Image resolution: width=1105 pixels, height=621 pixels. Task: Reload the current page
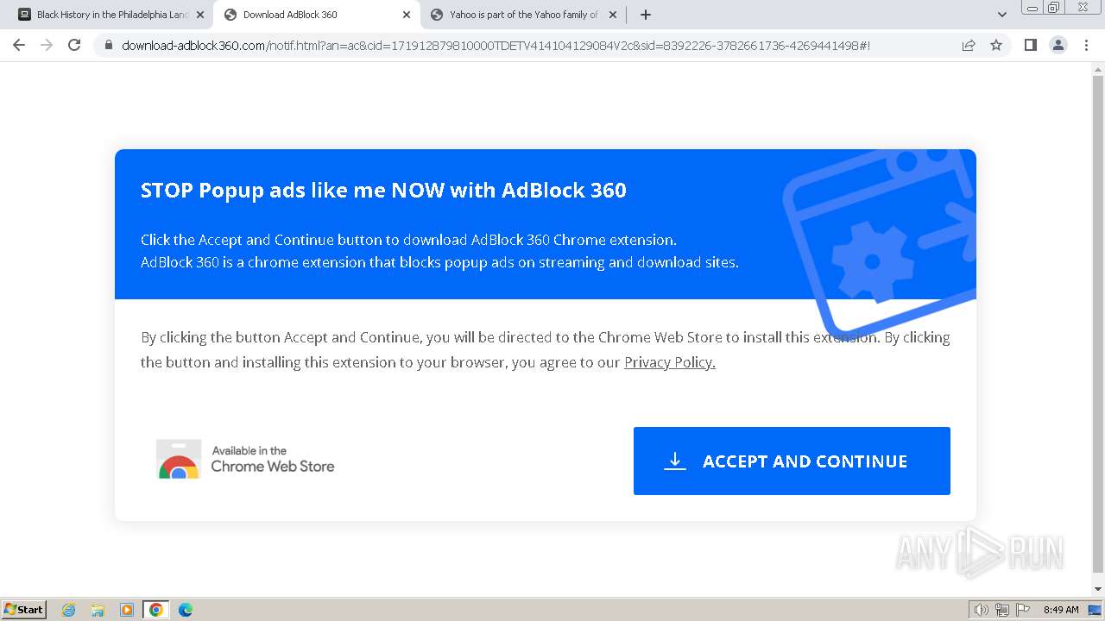click(74, 45)
